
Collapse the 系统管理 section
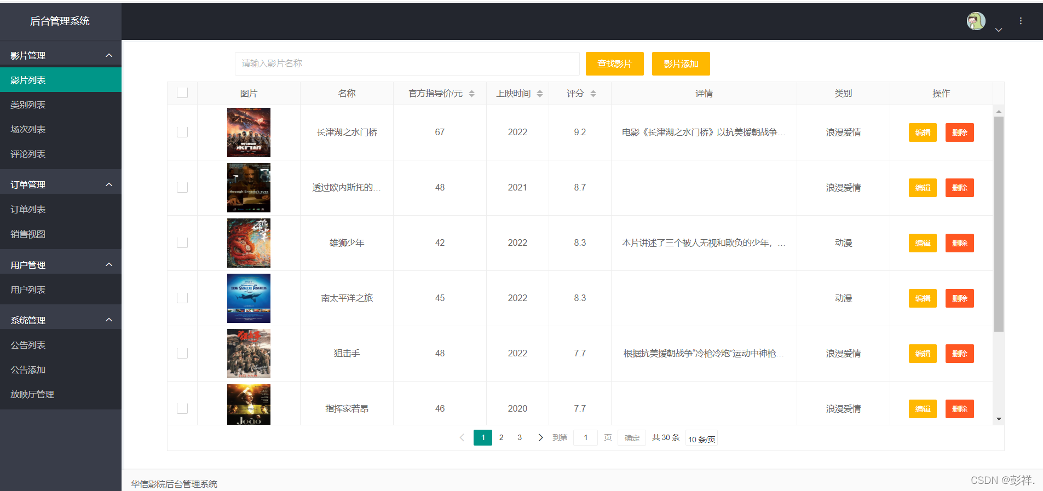coord(109,320)
